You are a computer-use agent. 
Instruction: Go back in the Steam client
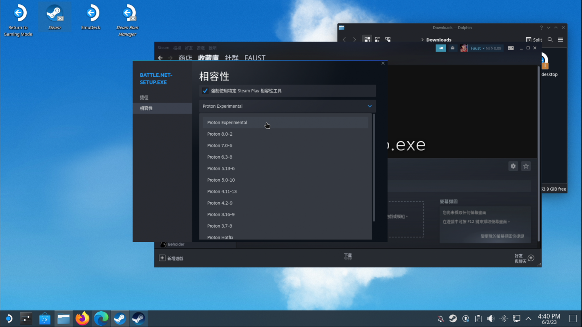tap(160, 58)
